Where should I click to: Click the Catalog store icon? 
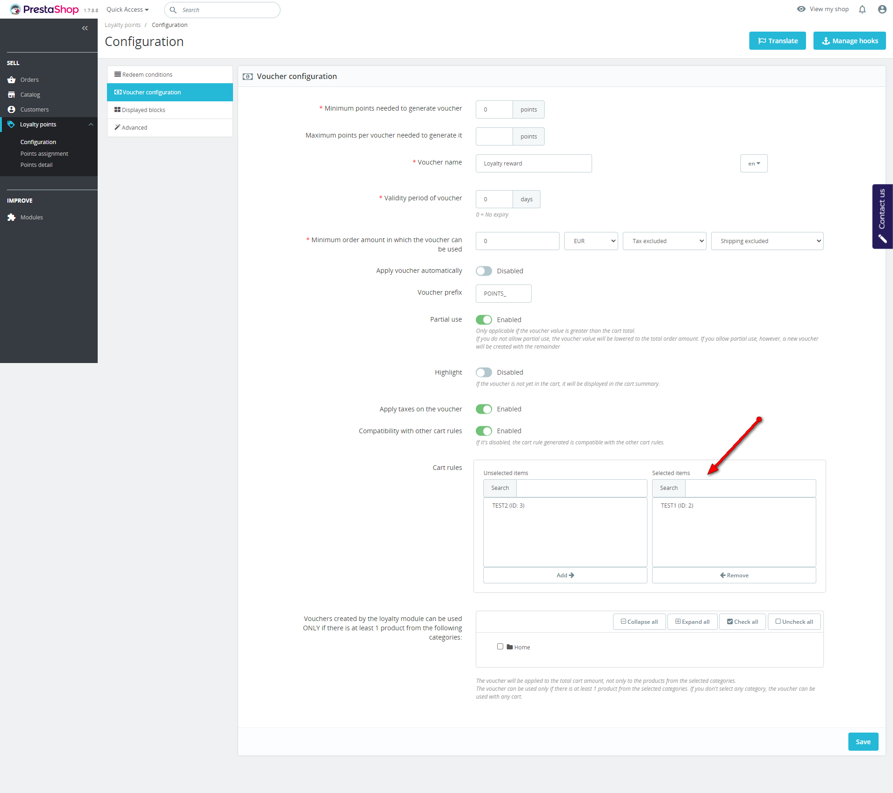pyautogui.click(x=12, y=95)
